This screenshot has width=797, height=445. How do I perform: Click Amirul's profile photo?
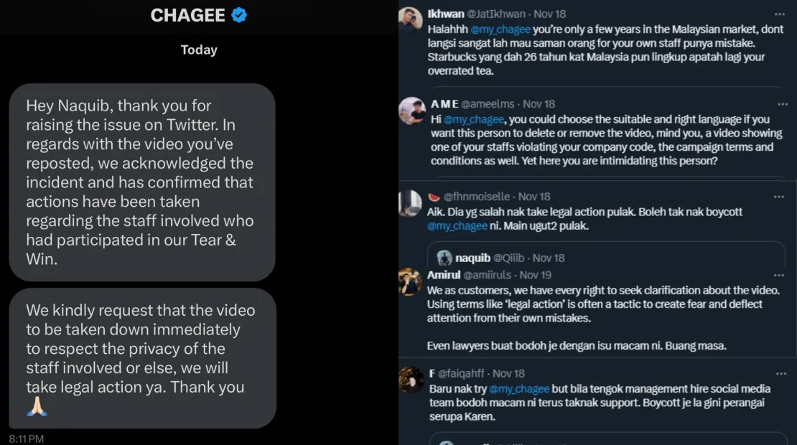point(410,281)
